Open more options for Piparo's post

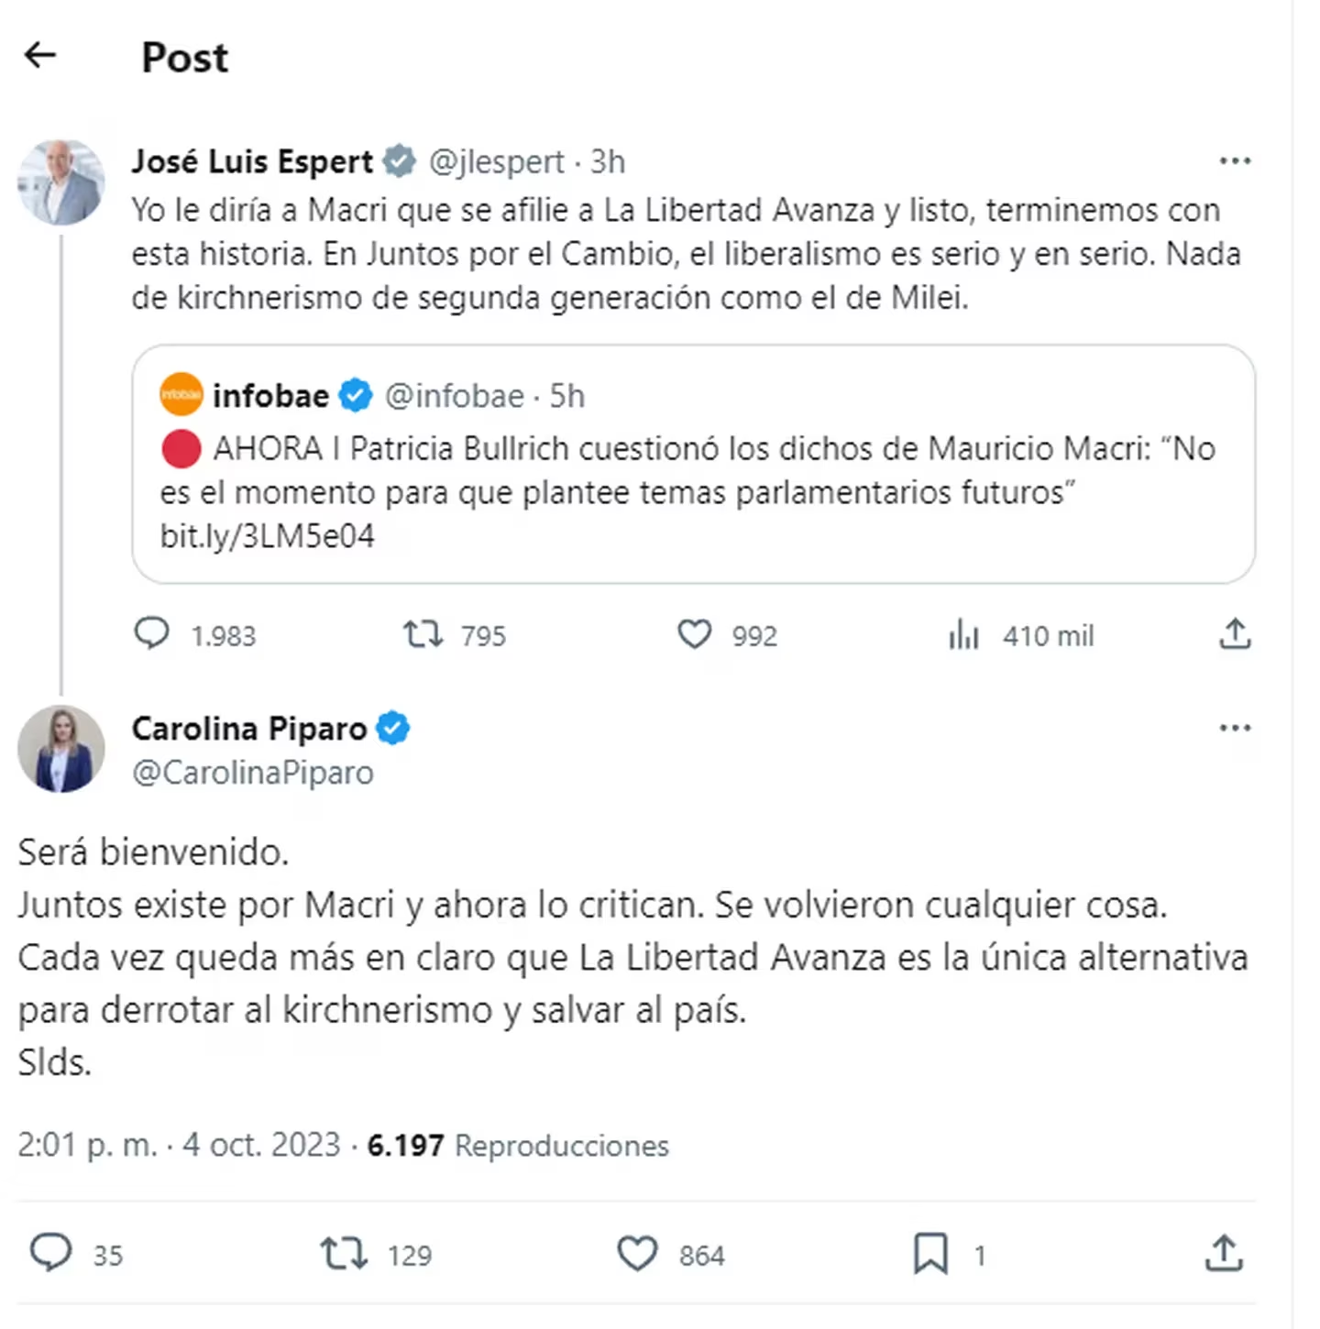pos(1235,729)
